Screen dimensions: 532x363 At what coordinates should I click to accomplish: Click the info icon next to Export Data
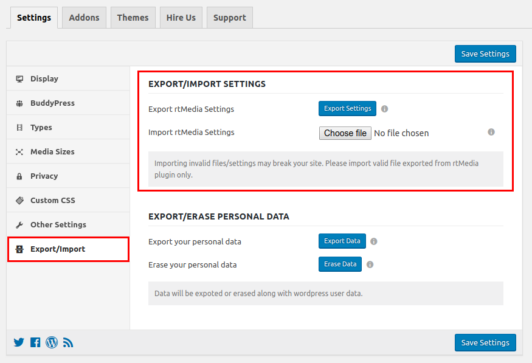click(374, 241)
